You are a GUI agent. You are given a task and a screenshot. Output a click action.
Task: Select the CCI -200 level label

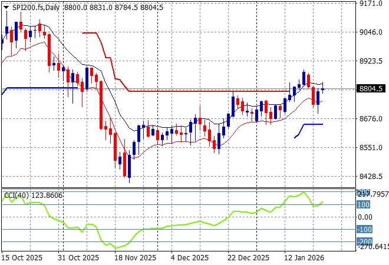pos(364,241)
